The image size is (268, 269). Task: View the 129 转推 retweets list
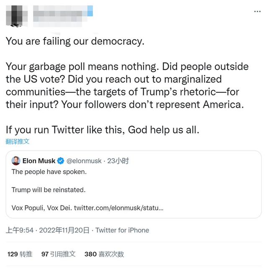pos(20,254)
